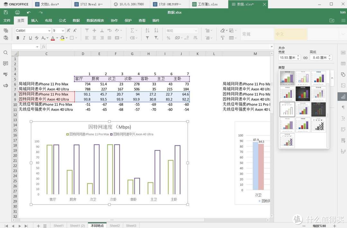Click the copy icon in the toolbar

coord(6,30)
